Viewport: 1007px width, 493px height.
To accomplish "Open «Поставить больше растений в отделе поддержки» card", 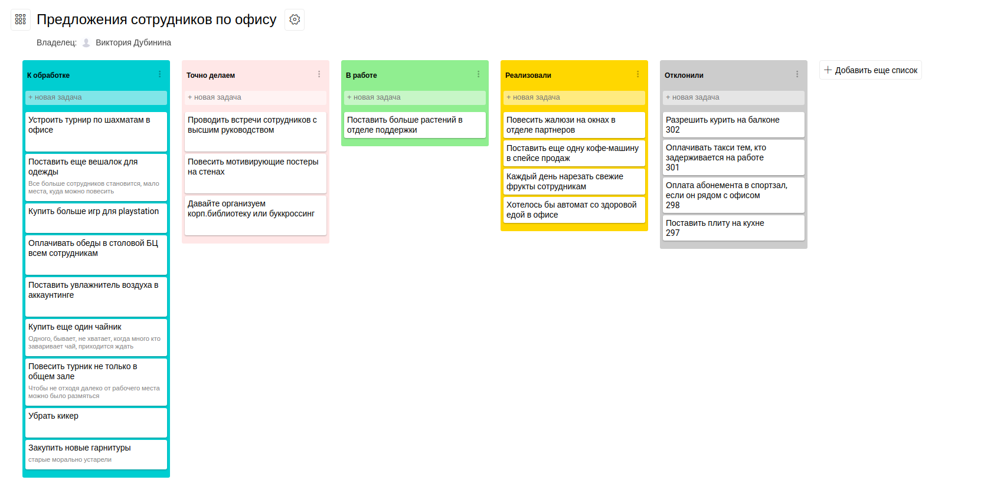I will click(x=415, y=125).
